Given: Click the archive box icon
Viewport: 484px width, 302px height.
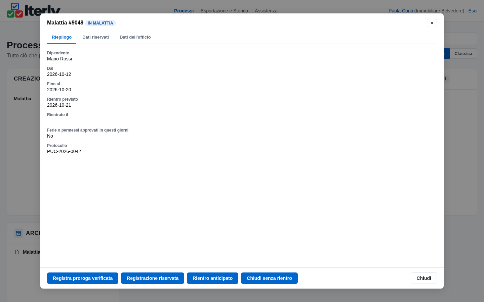Looking at the screenshot, I should 18,233.
